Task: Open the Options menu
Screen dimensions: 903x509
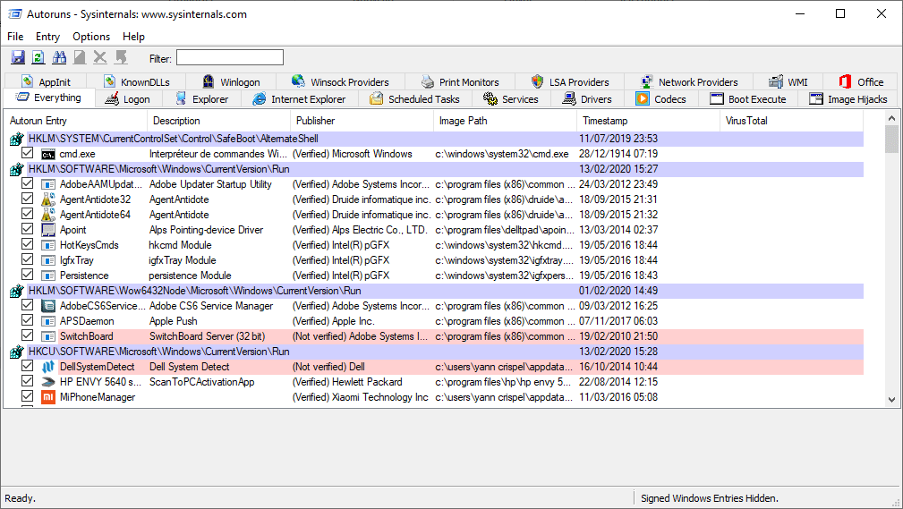Action: tap(91, 37)
